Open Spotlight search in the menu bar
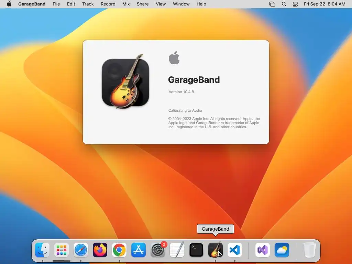The height and width of the screenshot is (264, 352). click(x=284, y=4)
